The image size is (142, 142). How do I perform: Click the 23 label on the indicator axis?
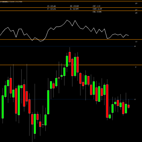tap(136, 3)
